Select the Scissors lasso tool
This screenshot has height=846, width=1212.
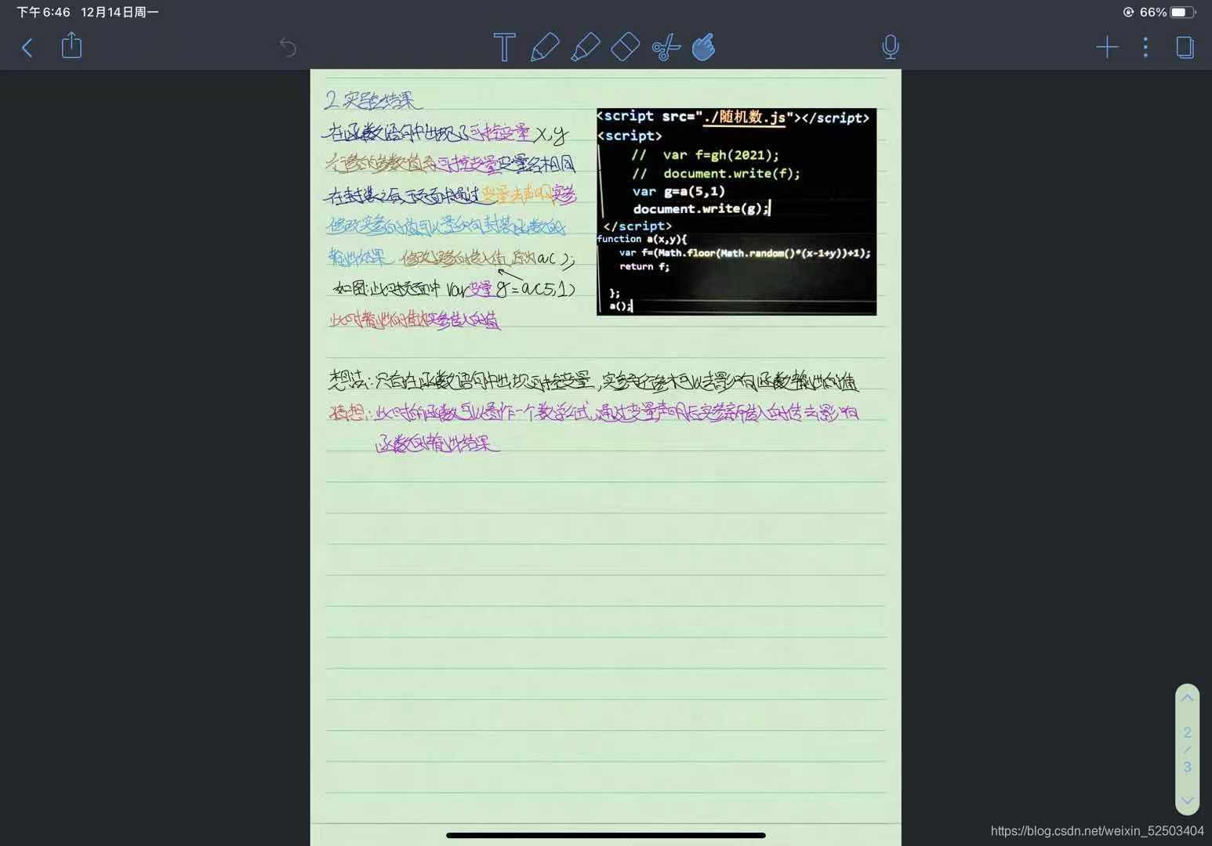pos(665,47)
